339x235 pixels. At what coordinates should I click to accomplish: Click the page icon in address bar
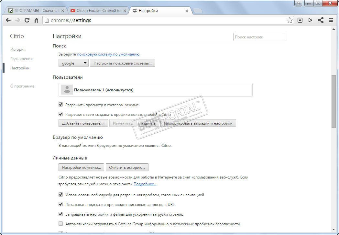tap(47, 20)
